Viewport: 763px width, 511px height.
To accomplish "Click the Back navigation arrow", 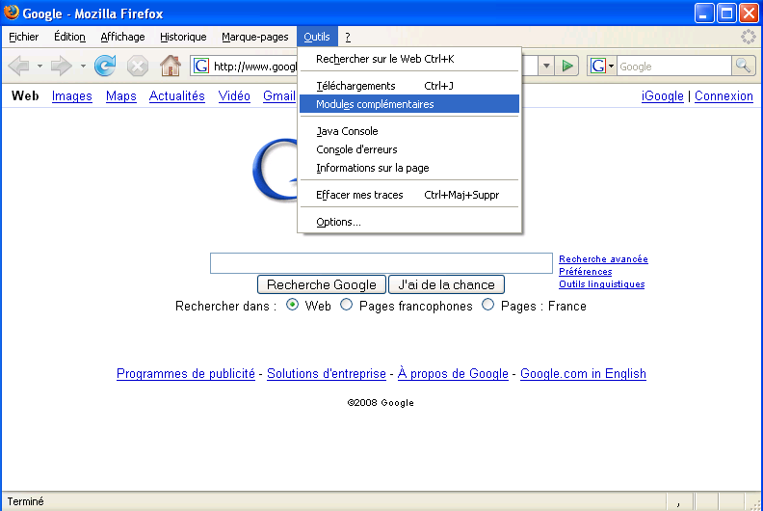I will tap(19, 66).
